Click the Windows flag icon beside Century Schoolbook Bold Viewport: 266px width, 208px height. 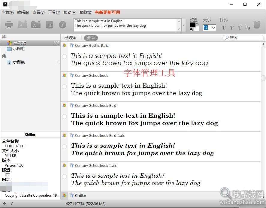64,105
